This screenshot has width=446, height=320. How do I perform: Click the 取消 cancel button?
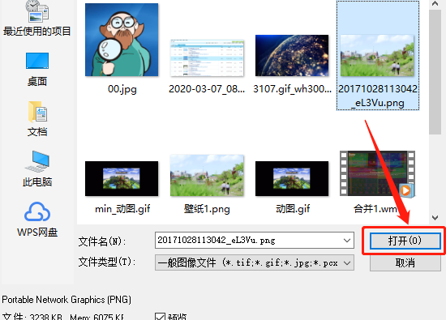pos(405,262)
